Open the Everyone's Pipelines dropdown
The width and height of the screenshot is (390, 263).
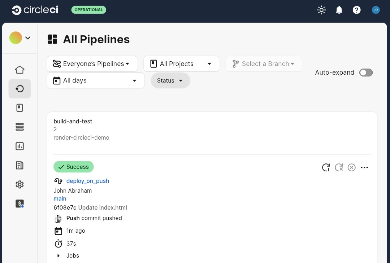(x=92, y=63)
